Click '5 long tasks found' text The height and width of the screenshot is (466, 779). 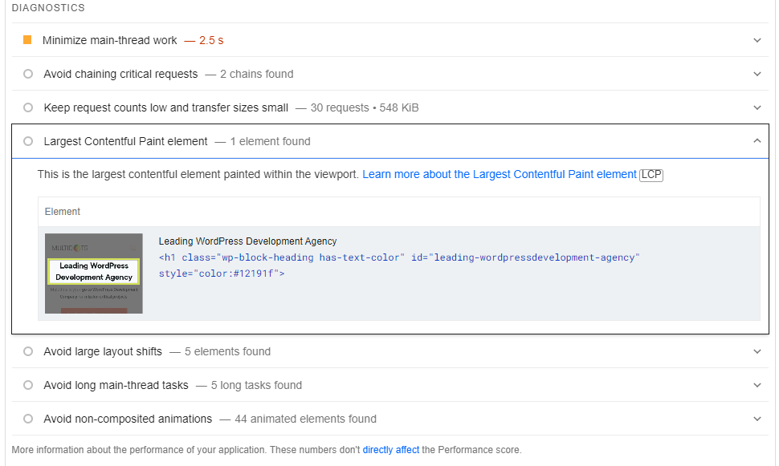(x=256, y=385)
